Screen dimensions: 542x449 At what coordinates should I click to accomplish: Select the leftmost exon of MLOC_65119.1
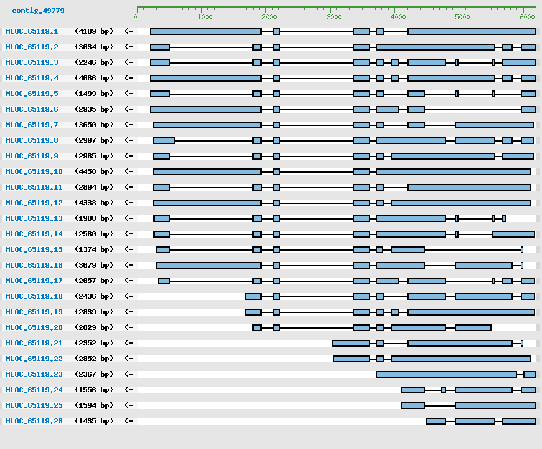click(206, 31)
